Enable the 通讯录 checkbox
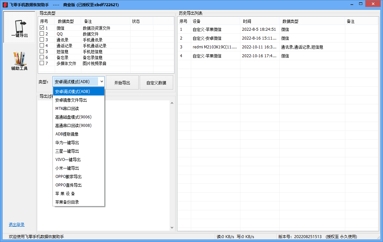 point(41,40)
